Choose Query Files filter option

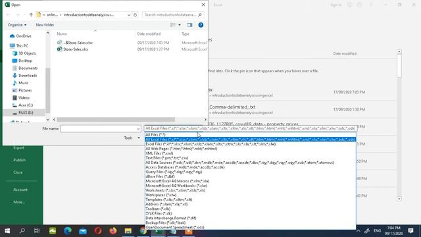pyautogui.click(x=251, y=172)
